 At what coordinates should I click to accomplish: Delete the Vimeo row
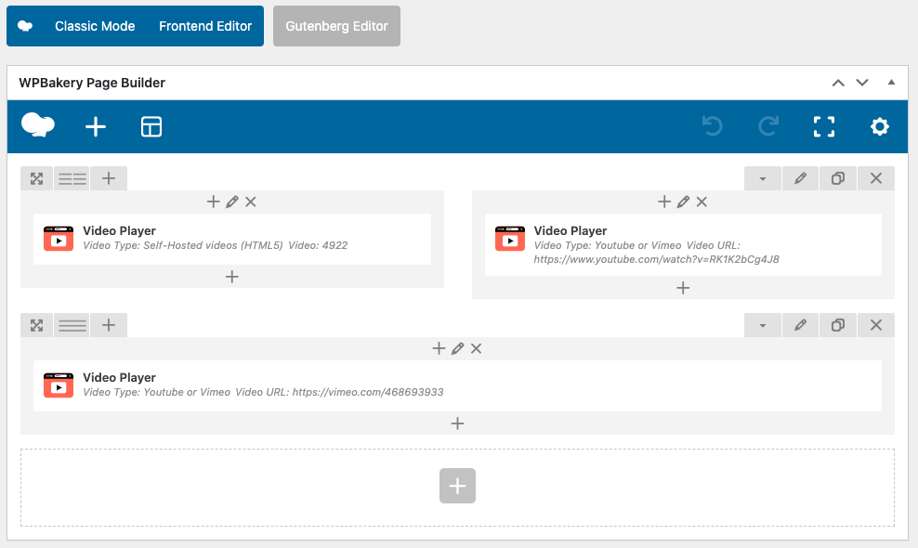(876, 325)
